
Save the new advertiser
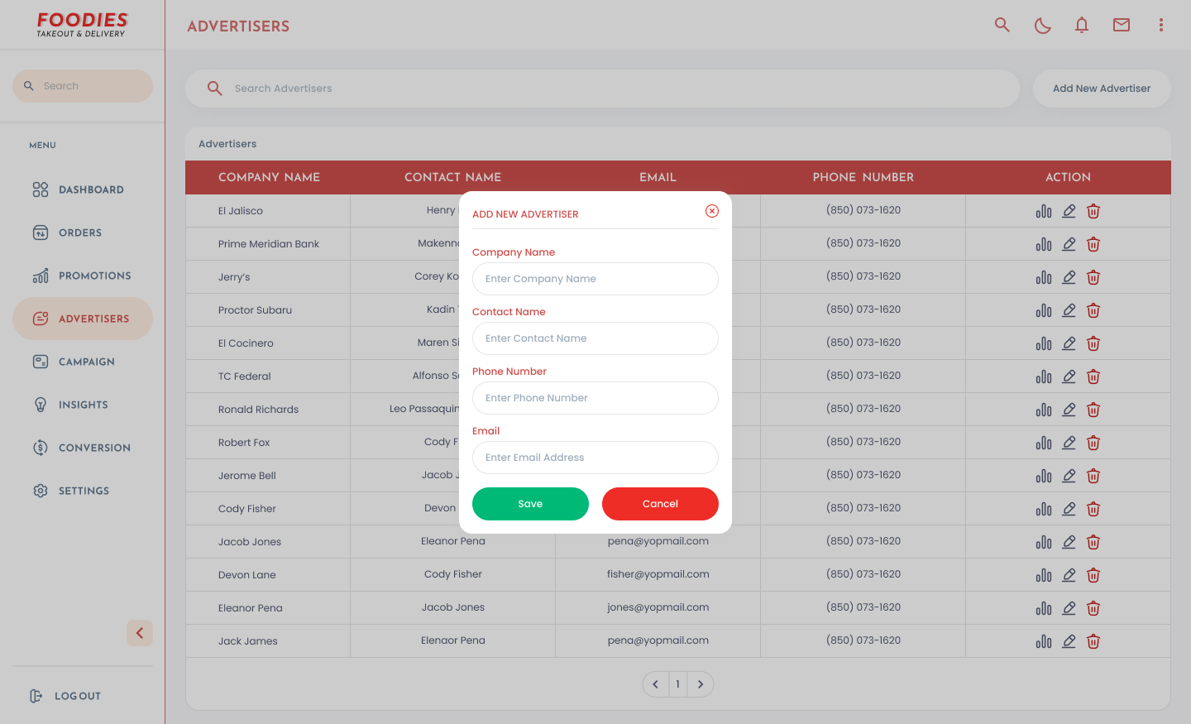coord(530,504)
